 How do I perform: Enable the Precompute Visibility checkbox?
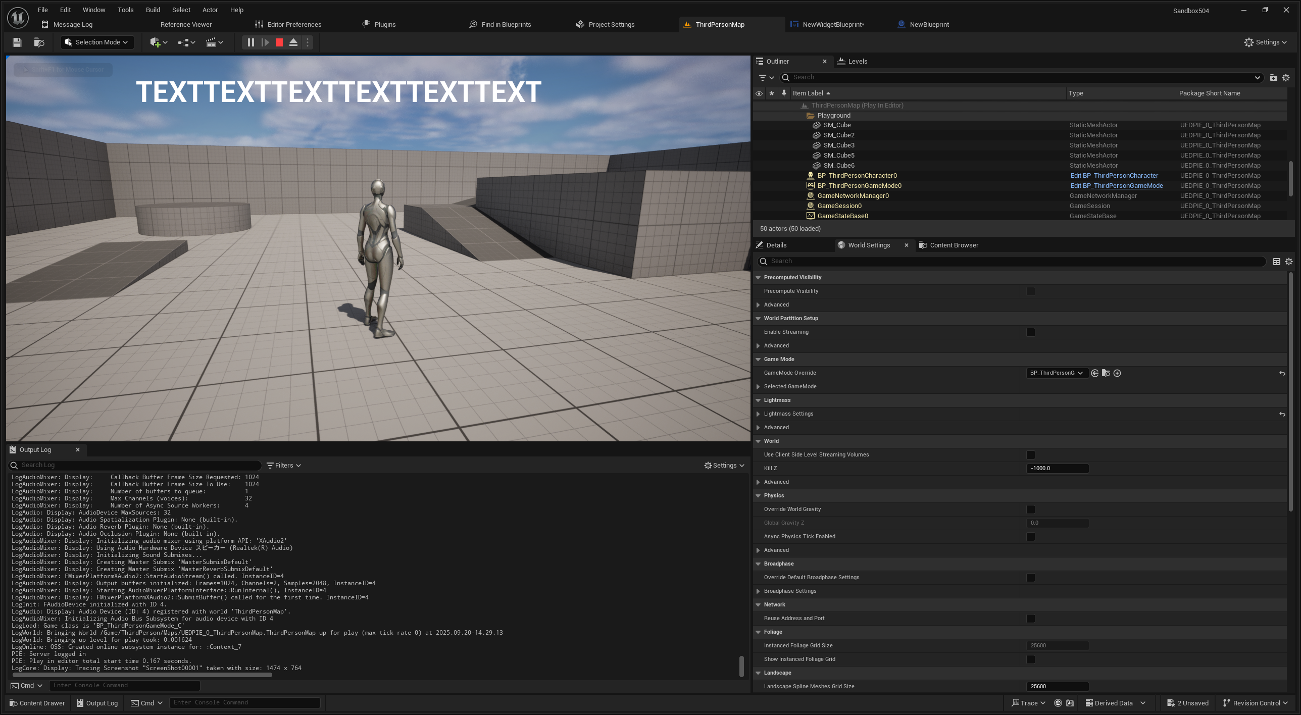click(x=1031, y=291)
